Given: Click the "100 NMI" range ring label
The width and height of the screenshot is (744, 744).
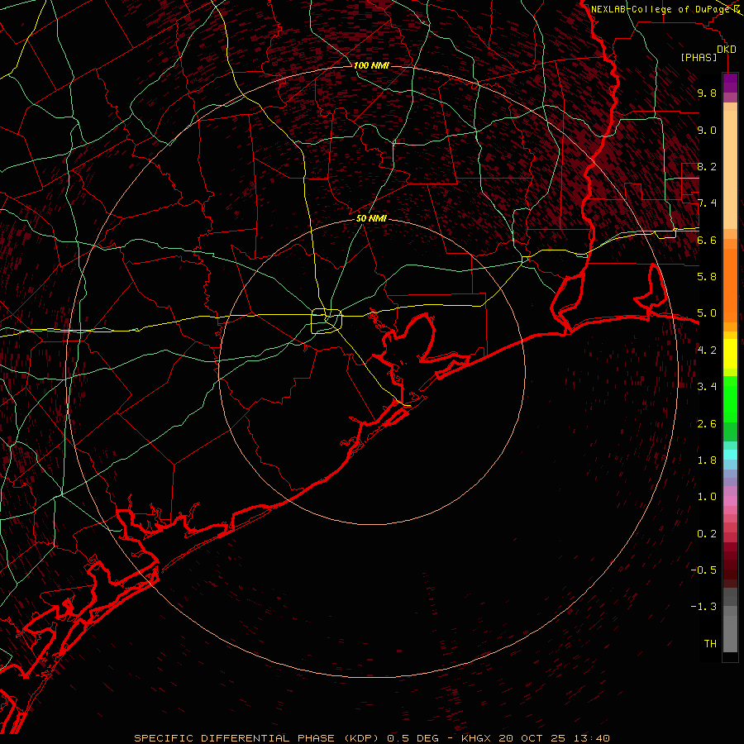Looking at the screenshot, I should tap(371, 65).
